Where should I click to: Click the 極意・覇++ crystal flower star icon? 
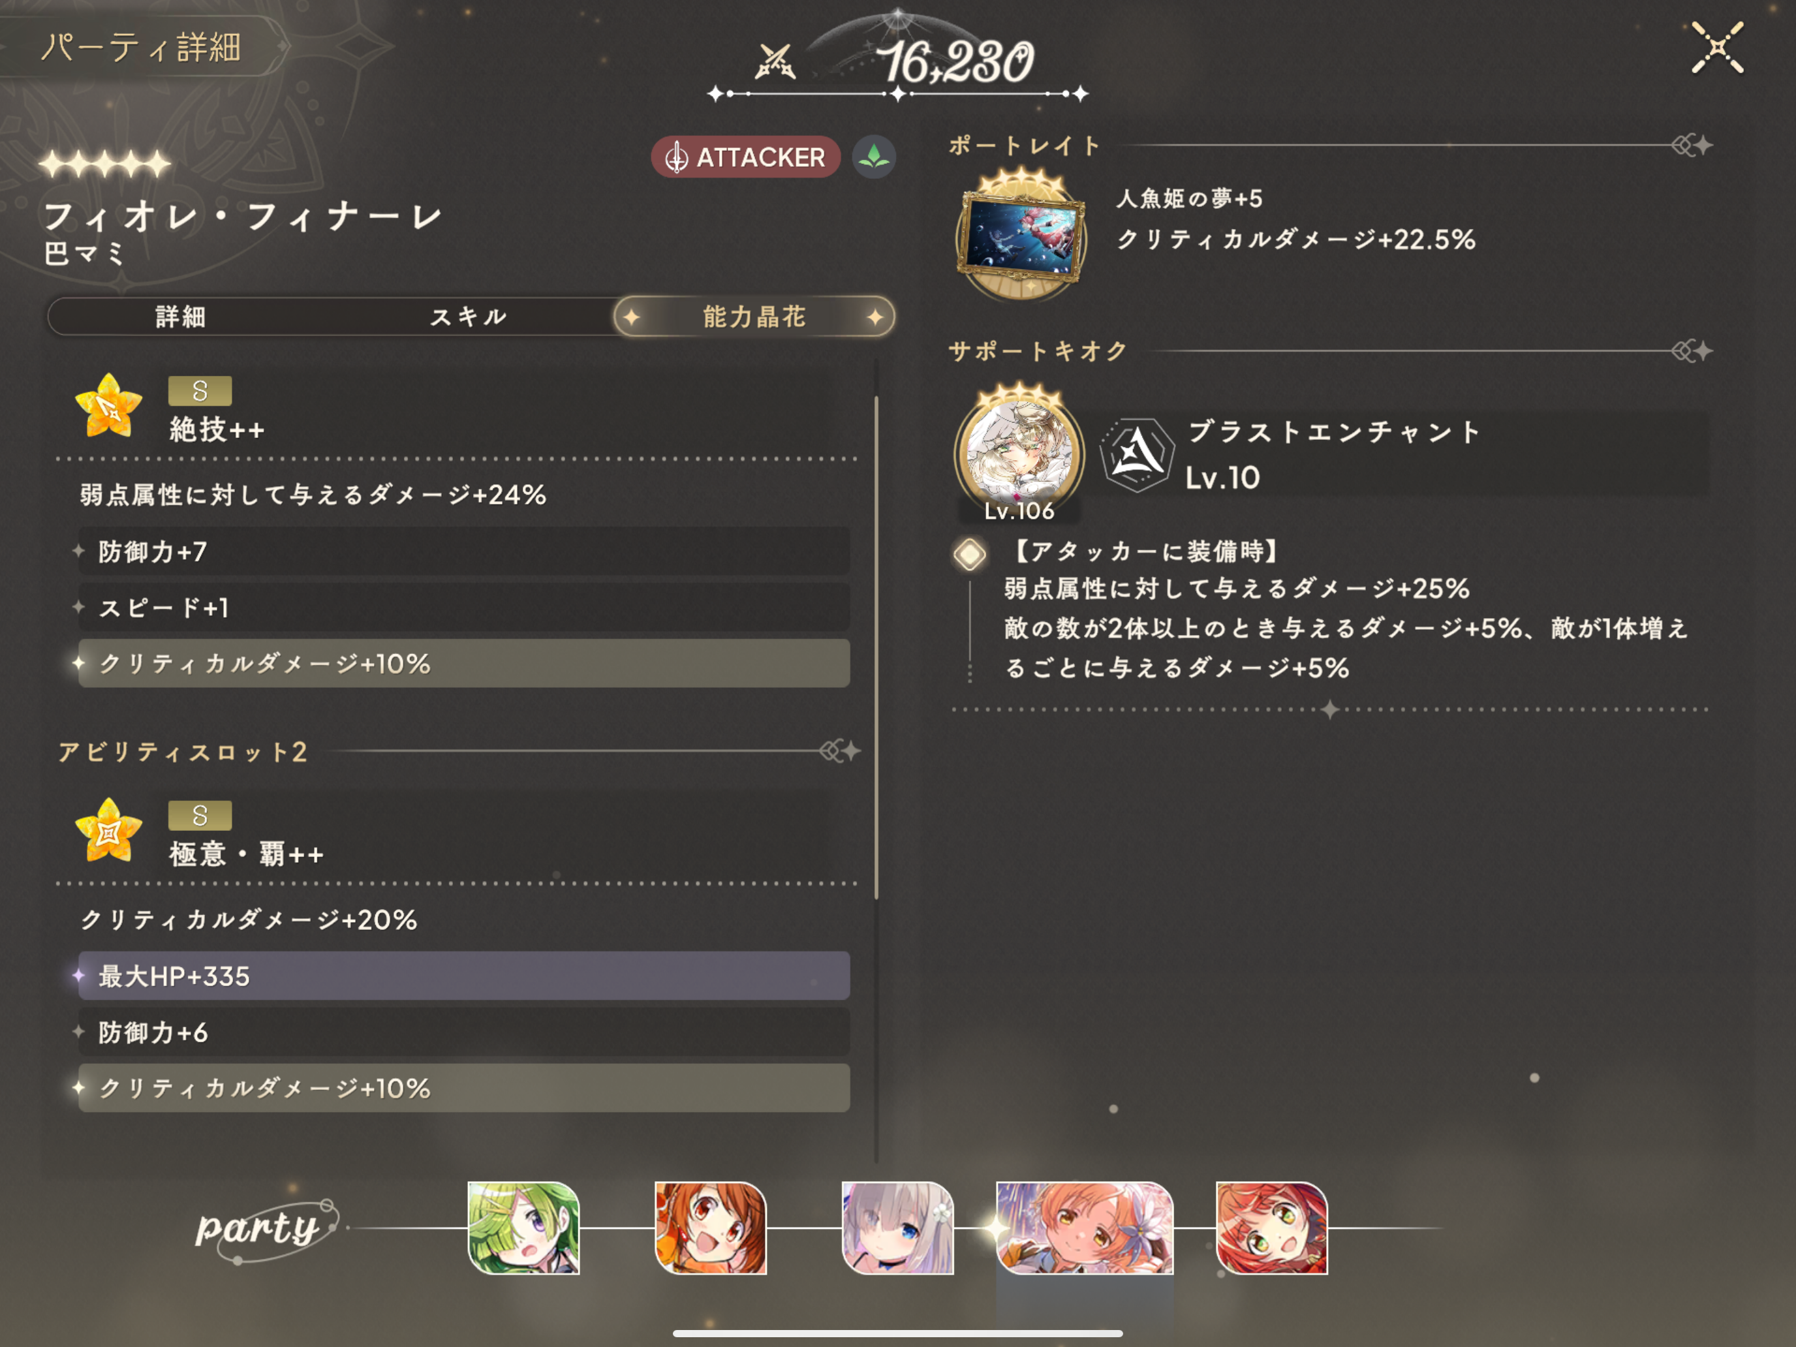pos(108,831)
